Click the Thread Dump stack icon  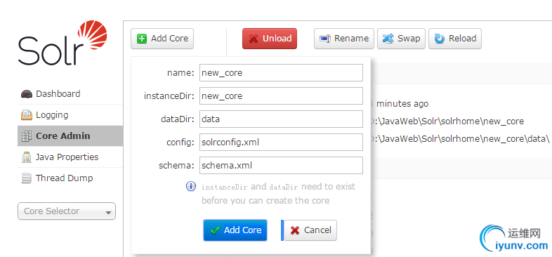pos(27,178)
